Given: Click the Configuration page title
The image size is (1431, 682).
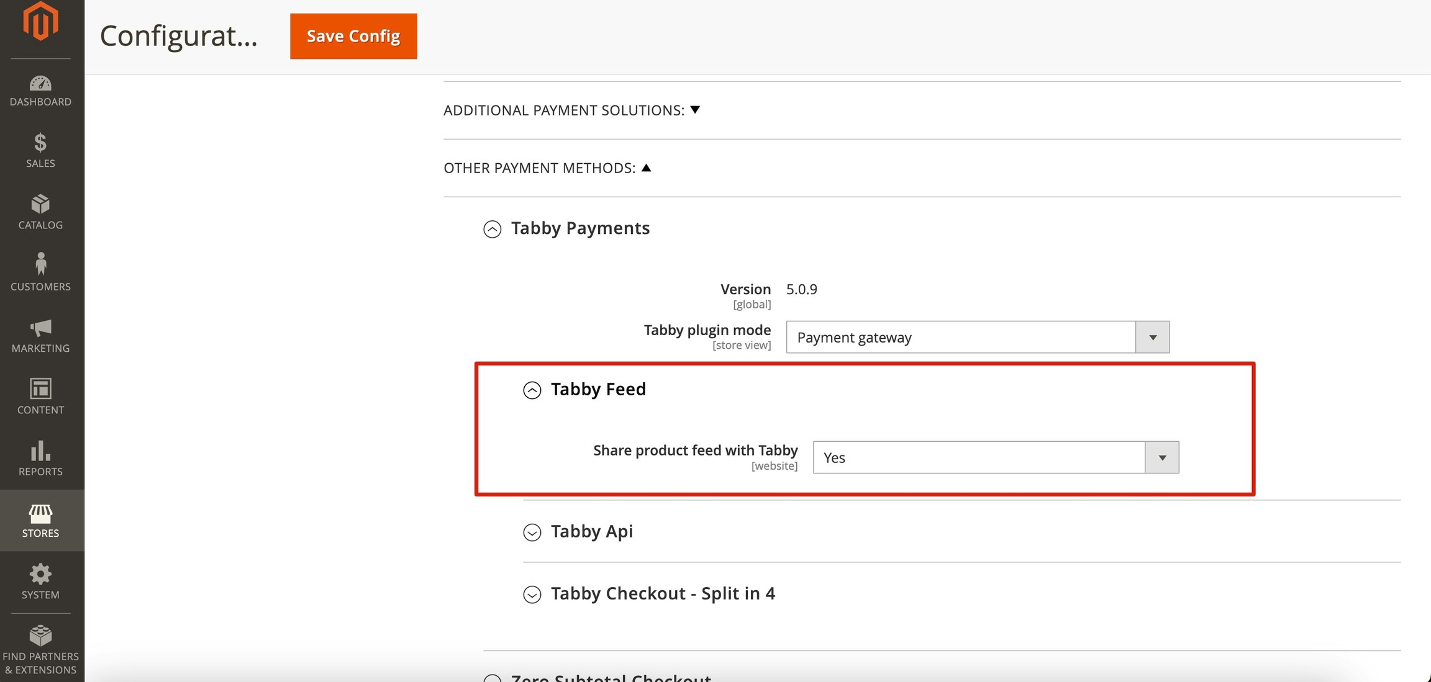Looking at the screenshot, I should [179, 36].
